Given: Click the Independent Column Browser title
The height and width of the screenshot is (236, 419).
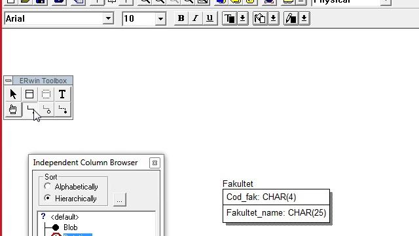Looking at the screenshot, I should point(85,163).
